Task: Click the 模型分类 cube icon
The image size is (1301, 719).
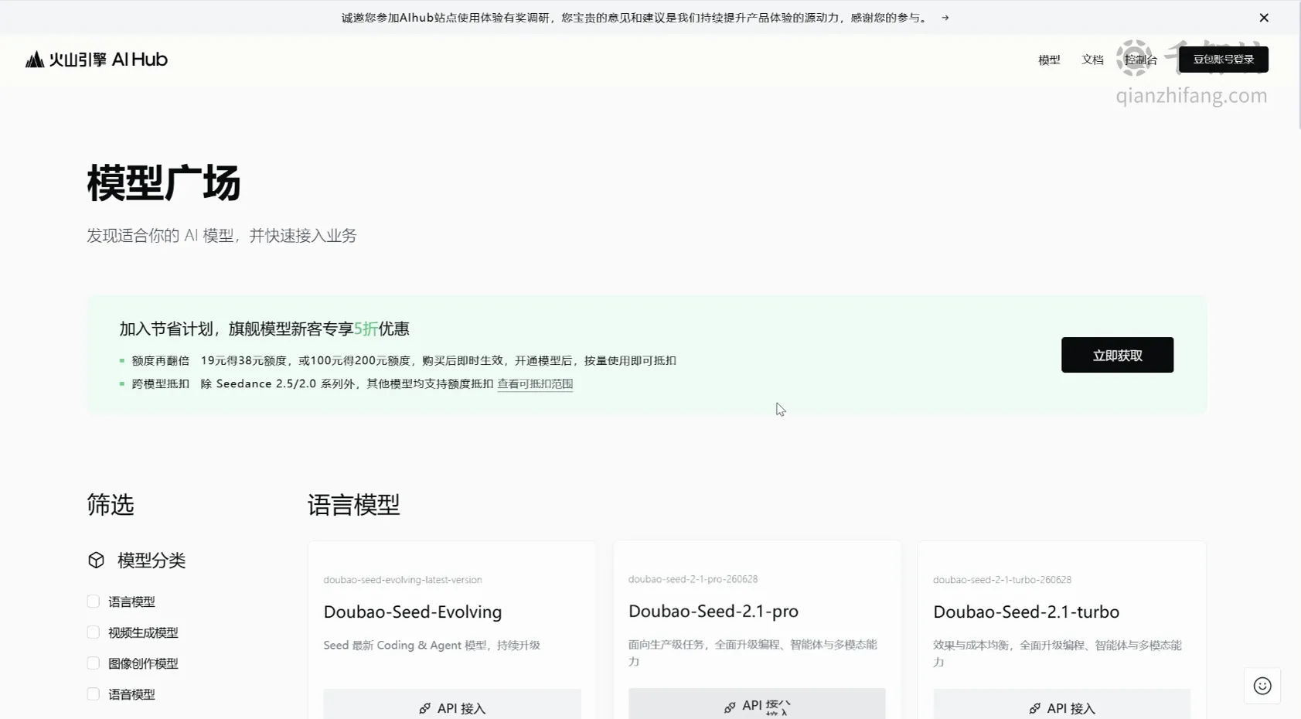Action: [96, 561]
